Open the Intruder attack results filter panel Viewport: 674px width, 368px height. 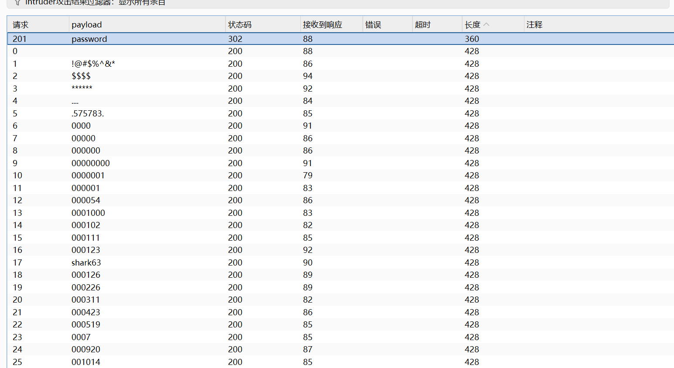pos(87,3)
